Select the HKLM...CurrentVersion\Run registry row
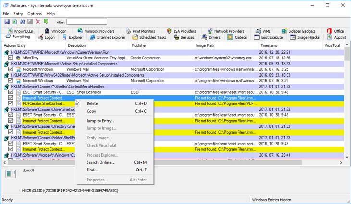The height and width of the screenshot is (204, 351). coord(174,52)
